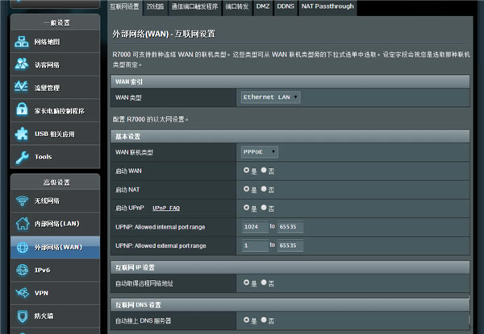This screenshot has height=334, width=484.
Task: Select 否 to disable 启动 NAT
Action: [265, 189]
